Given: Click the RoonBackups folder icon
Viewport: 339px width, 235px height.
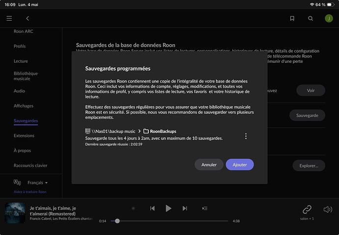Looking at the screenshot, I should (x=146, y=131).
